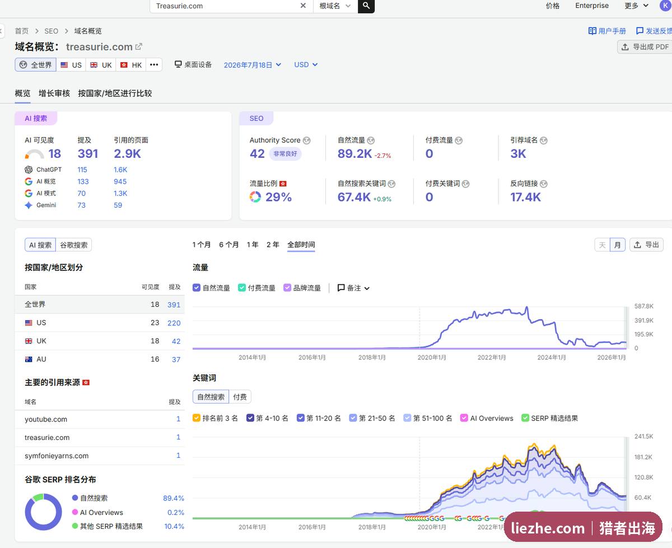Image resolution: width=672 pixels, height=548 pixels.
Task: Collapse the sidebar arrow at the left edge
Action: [2, 31]
